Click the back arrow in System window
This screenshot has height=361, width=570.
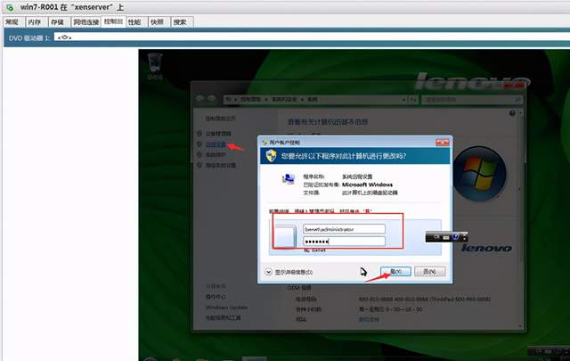pos(199,99)
